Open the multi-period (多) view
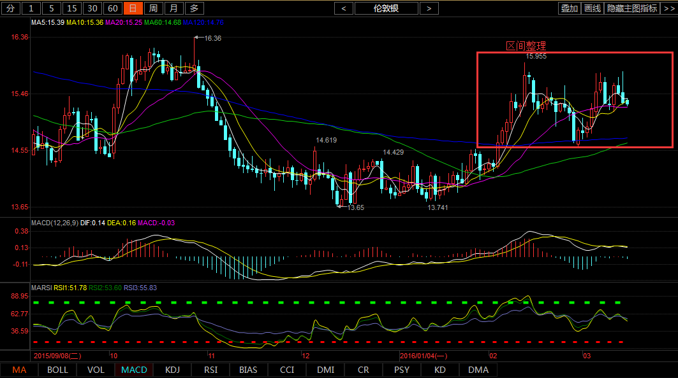 [194, 8]
